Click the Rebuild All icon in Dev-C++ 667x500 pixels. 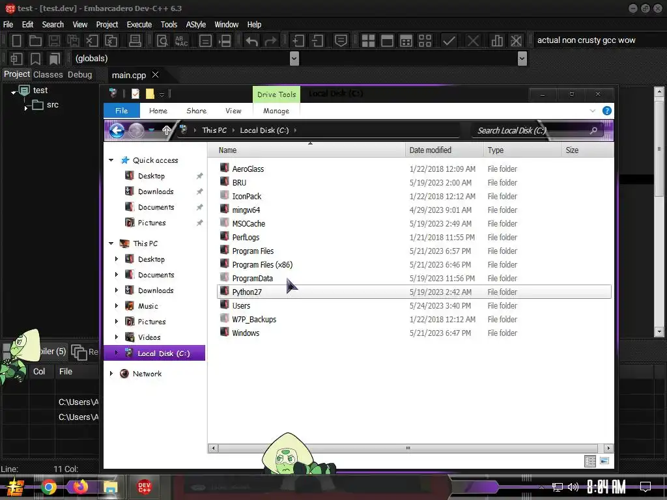pyautogui.click(x=425, y=41)
